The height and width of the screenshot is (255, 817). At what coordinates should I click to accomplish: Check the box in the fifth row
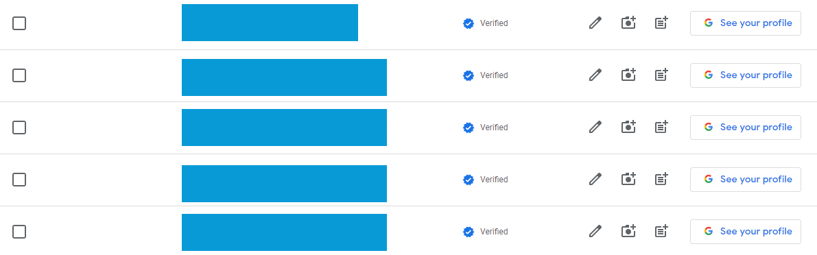tap(19, 232)
